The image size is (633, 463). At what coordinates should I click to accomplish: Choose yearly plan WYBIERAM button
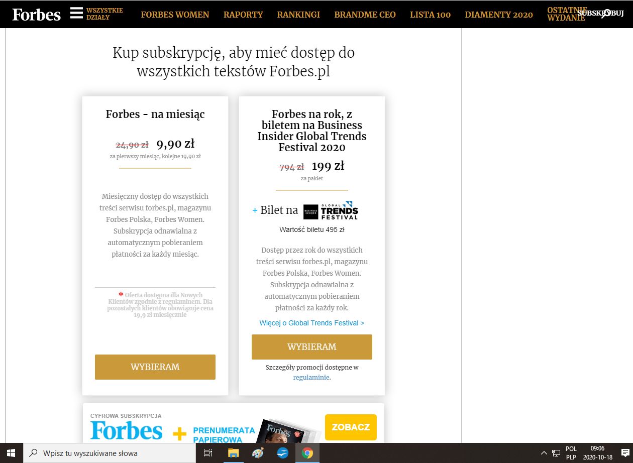click(x=312, y=347)
